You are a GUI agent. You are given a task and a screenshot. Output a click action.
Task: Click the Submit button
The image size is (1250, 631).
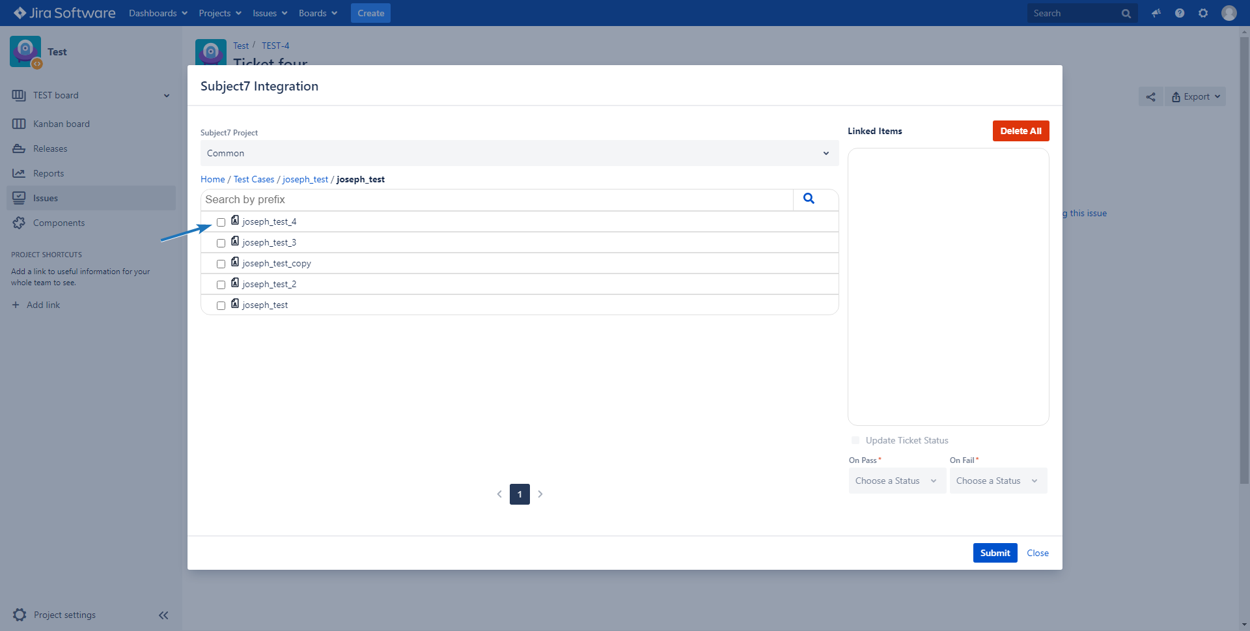coord(995,553)
